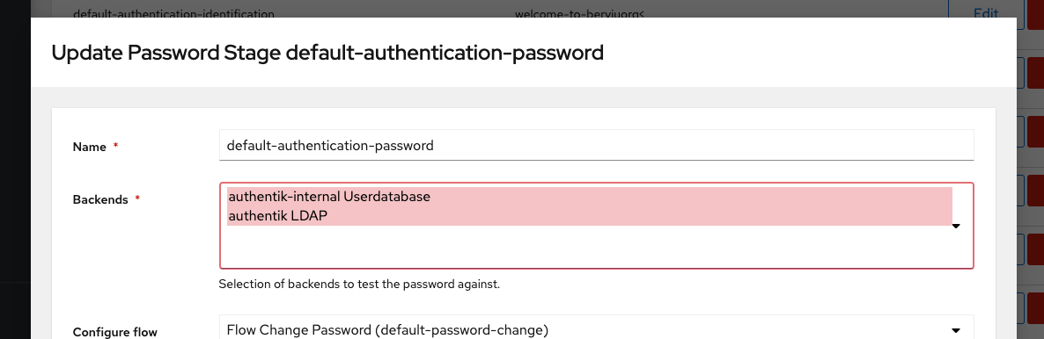Click the Configure flow label

point(114,332)
